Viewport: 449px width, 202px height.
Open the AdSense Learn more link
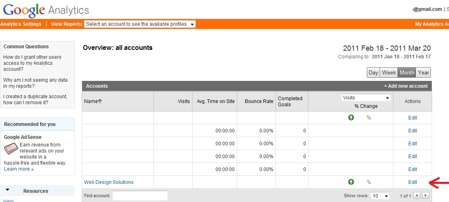coord(19,169)
